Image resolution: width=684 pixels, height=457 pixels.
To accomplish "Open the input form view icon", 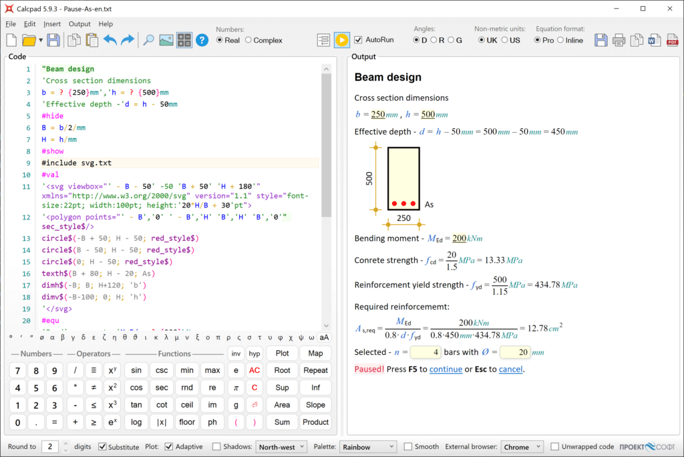I will click(x=323, y=40).
